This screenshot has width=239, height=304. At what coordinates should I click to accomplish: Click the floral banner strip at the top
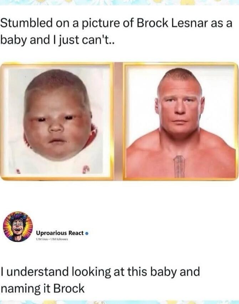[x=119, y=2]
